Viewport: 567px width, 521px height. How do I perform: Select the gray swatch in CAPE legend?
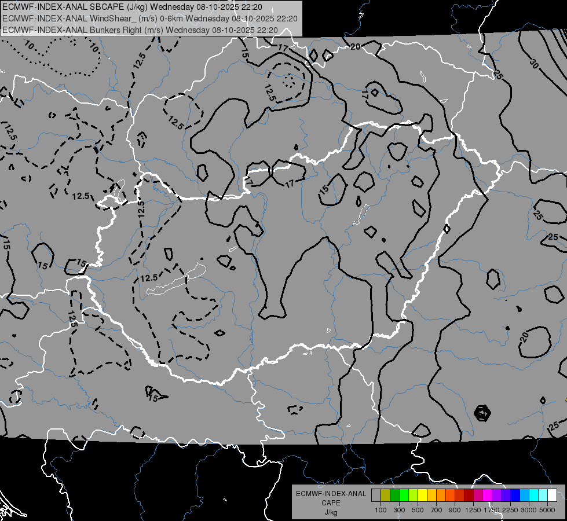tap(376, 495)
